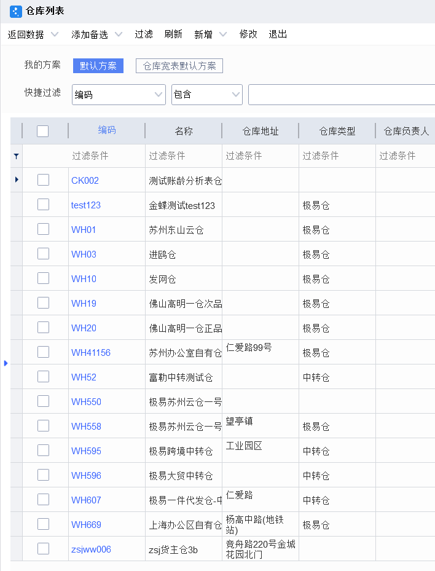Check the WH595 row checkbox
Image resolution: width=435 pixels, height=571 pixels.
click(x=44, y=451)
